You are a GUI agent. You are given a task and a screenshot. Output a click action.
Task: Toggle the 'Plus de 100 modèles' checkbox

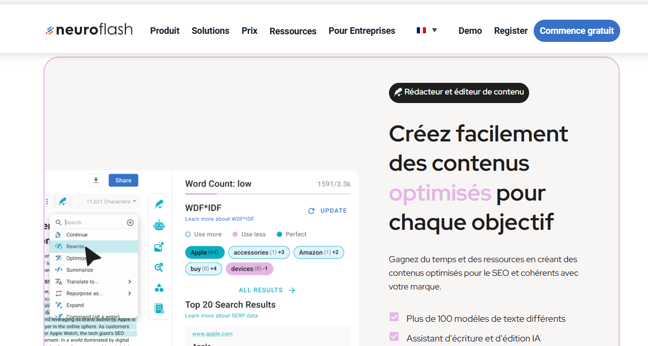point(394,317)
